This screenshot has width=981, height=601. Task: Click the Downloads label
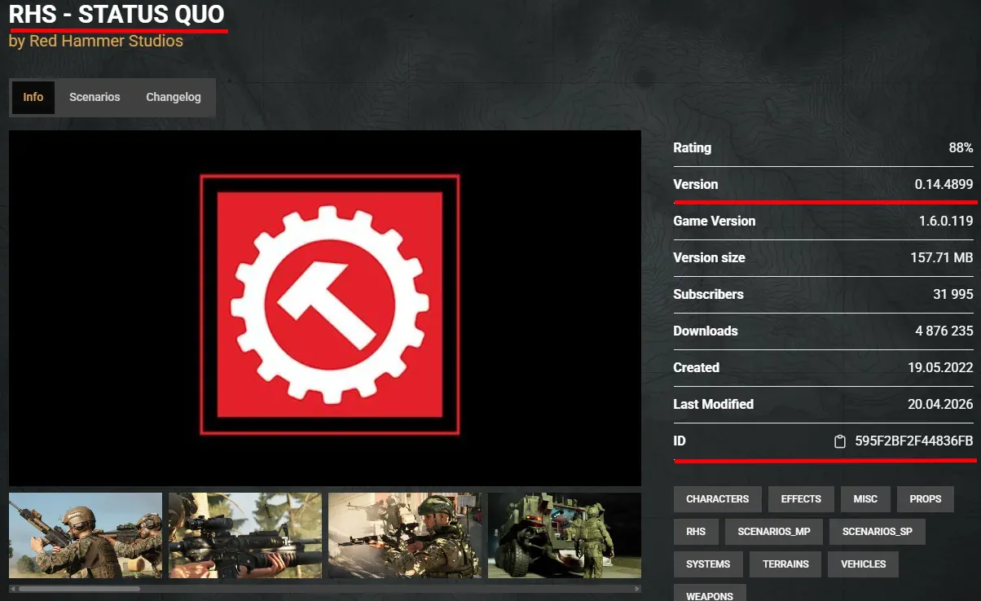[706, 331]
